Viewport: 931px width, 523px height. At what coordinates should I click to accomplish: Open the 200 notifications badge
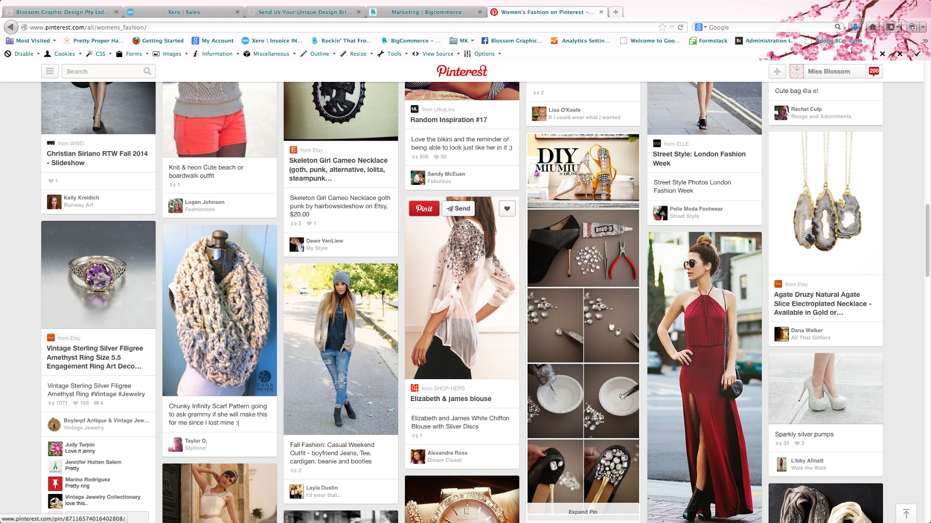[x=874, y=71]
